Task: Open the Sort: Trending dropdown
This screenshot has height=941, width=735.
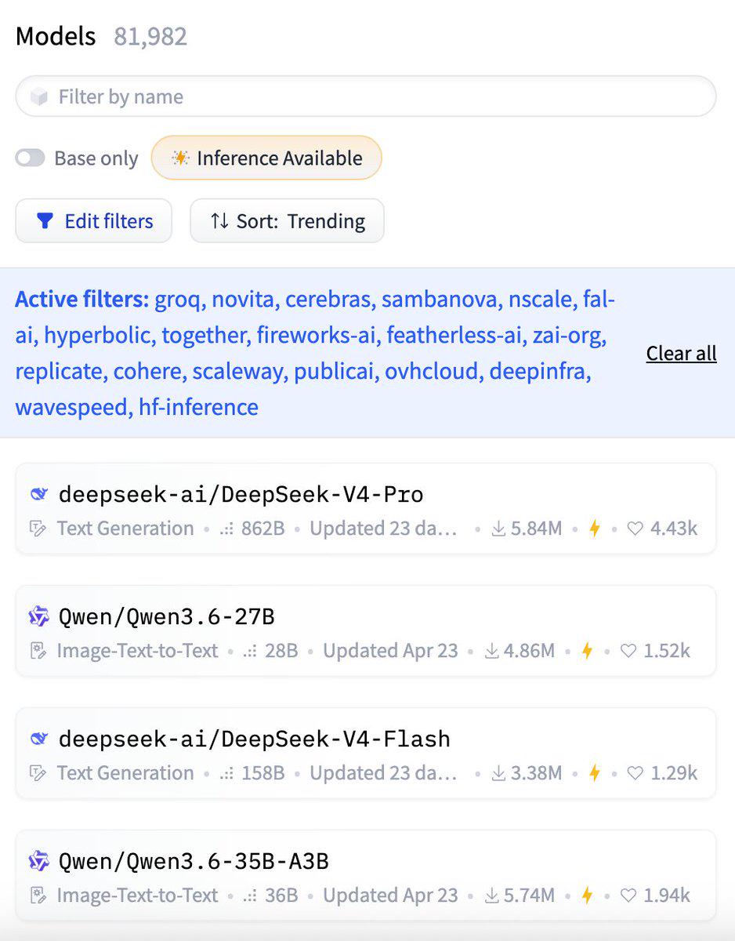Action: coord(287,221)
